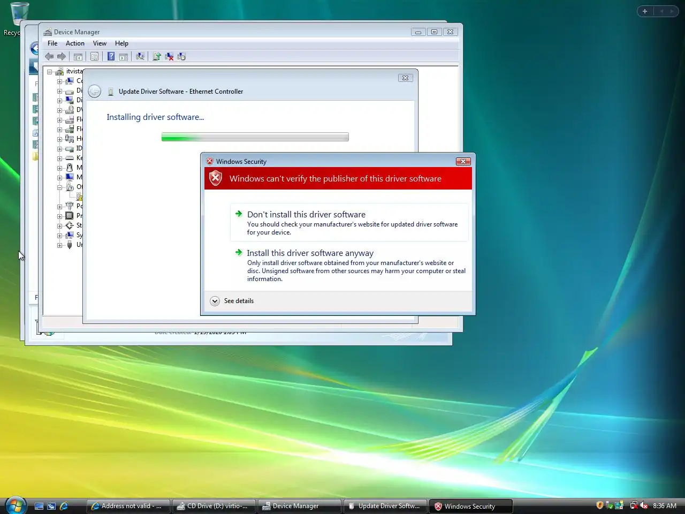685x514 pixels.
Task: Click the back arrow in Update Driver wizard
Action: tap(94, 92)
